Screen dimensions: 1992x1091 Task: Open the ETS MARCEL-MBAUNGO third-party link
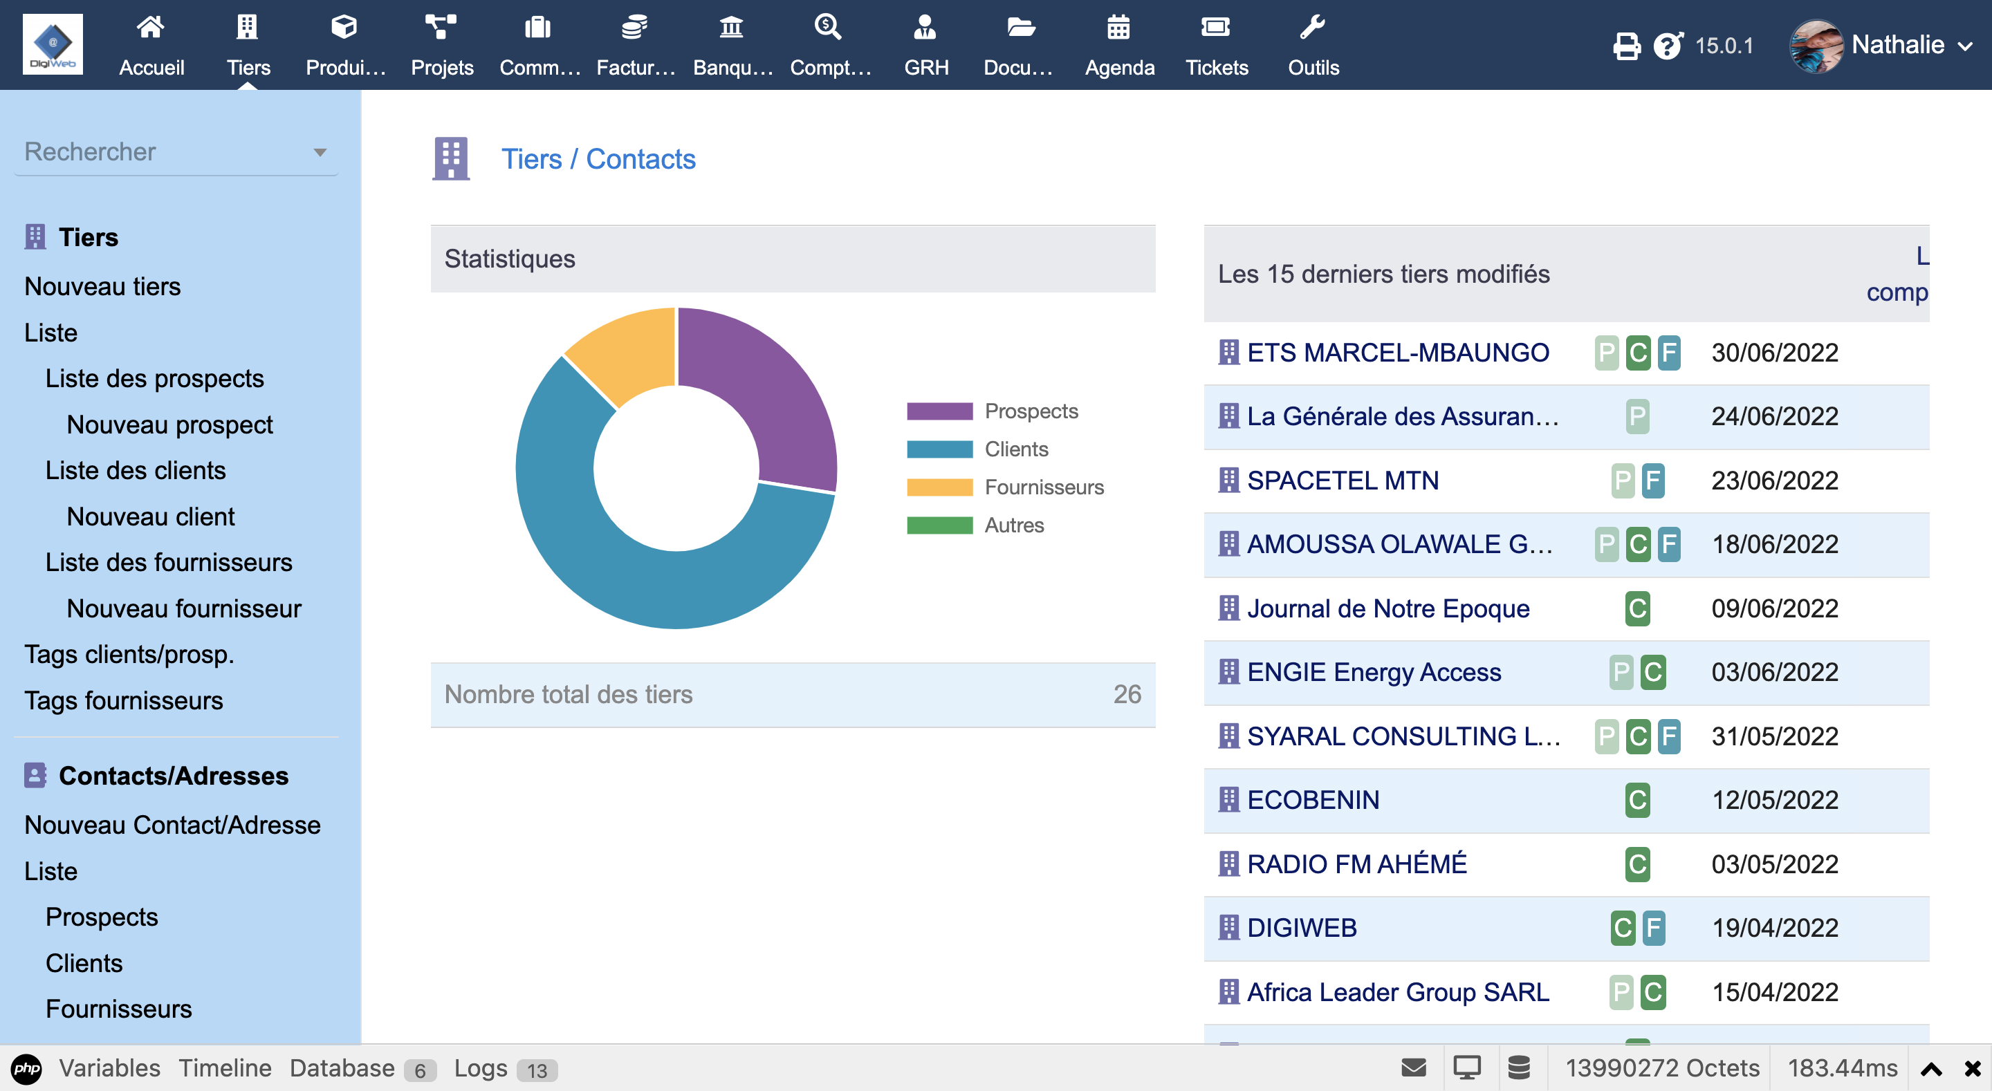click(1397, 353)
